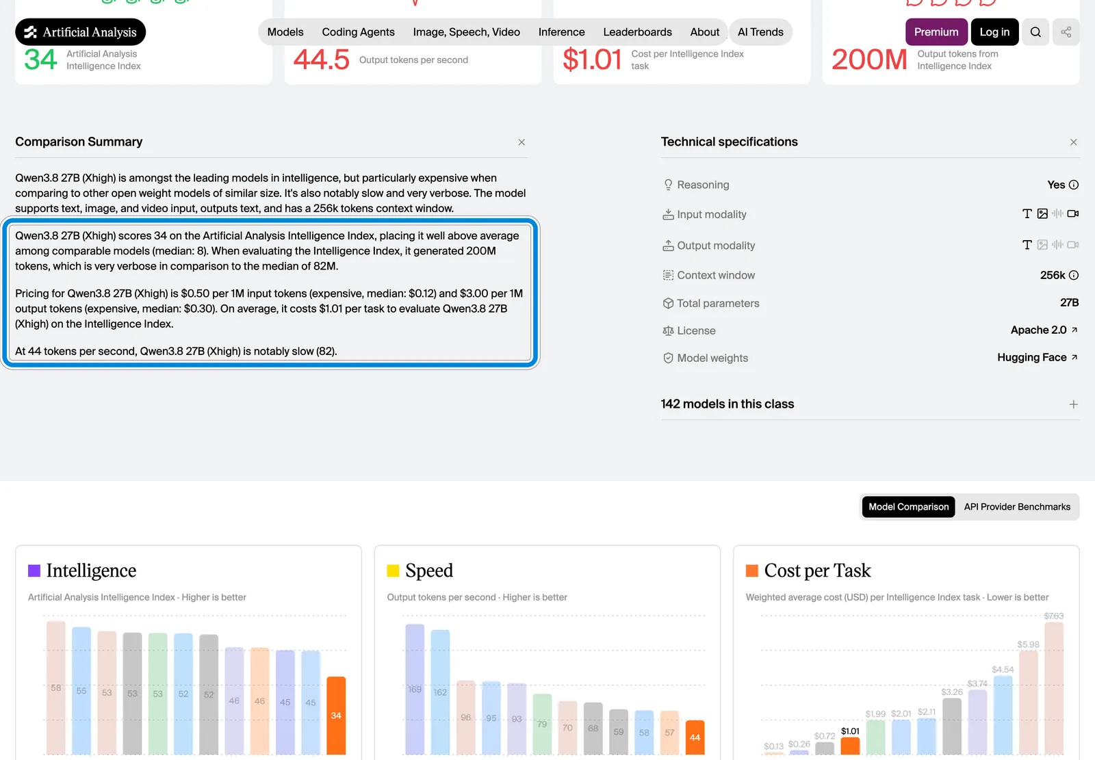
Task: Click the Log in button
Action: point(994,32)
